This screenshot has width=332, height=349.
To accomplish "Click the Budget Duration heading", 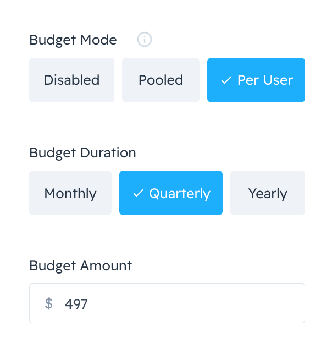I will point(82,152).
